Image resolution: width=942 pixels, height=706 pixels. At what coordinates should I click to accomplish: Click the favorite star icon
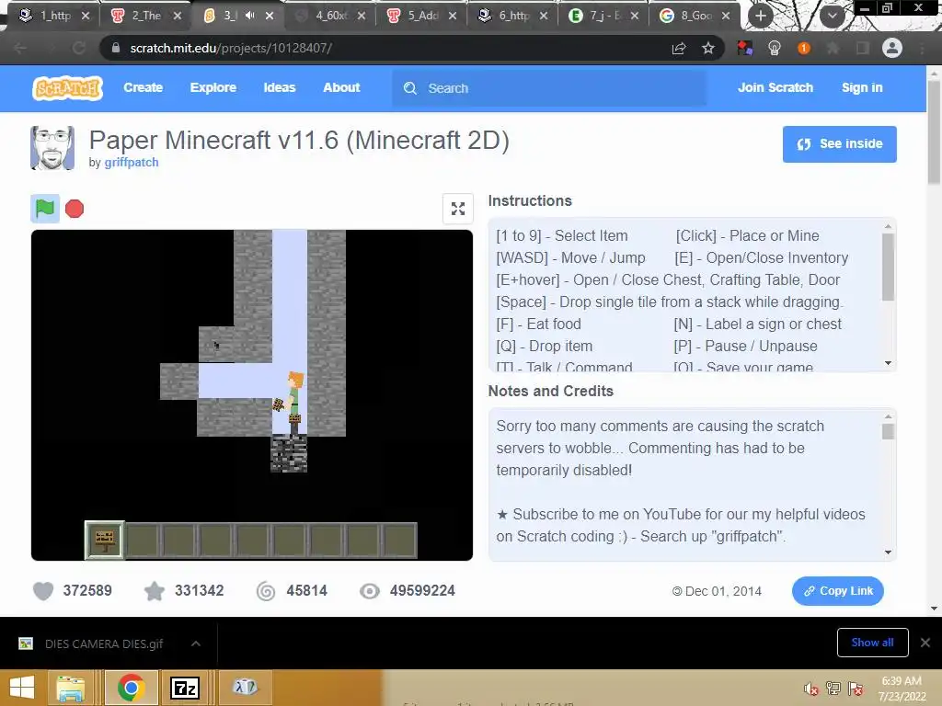pos(155,591)
